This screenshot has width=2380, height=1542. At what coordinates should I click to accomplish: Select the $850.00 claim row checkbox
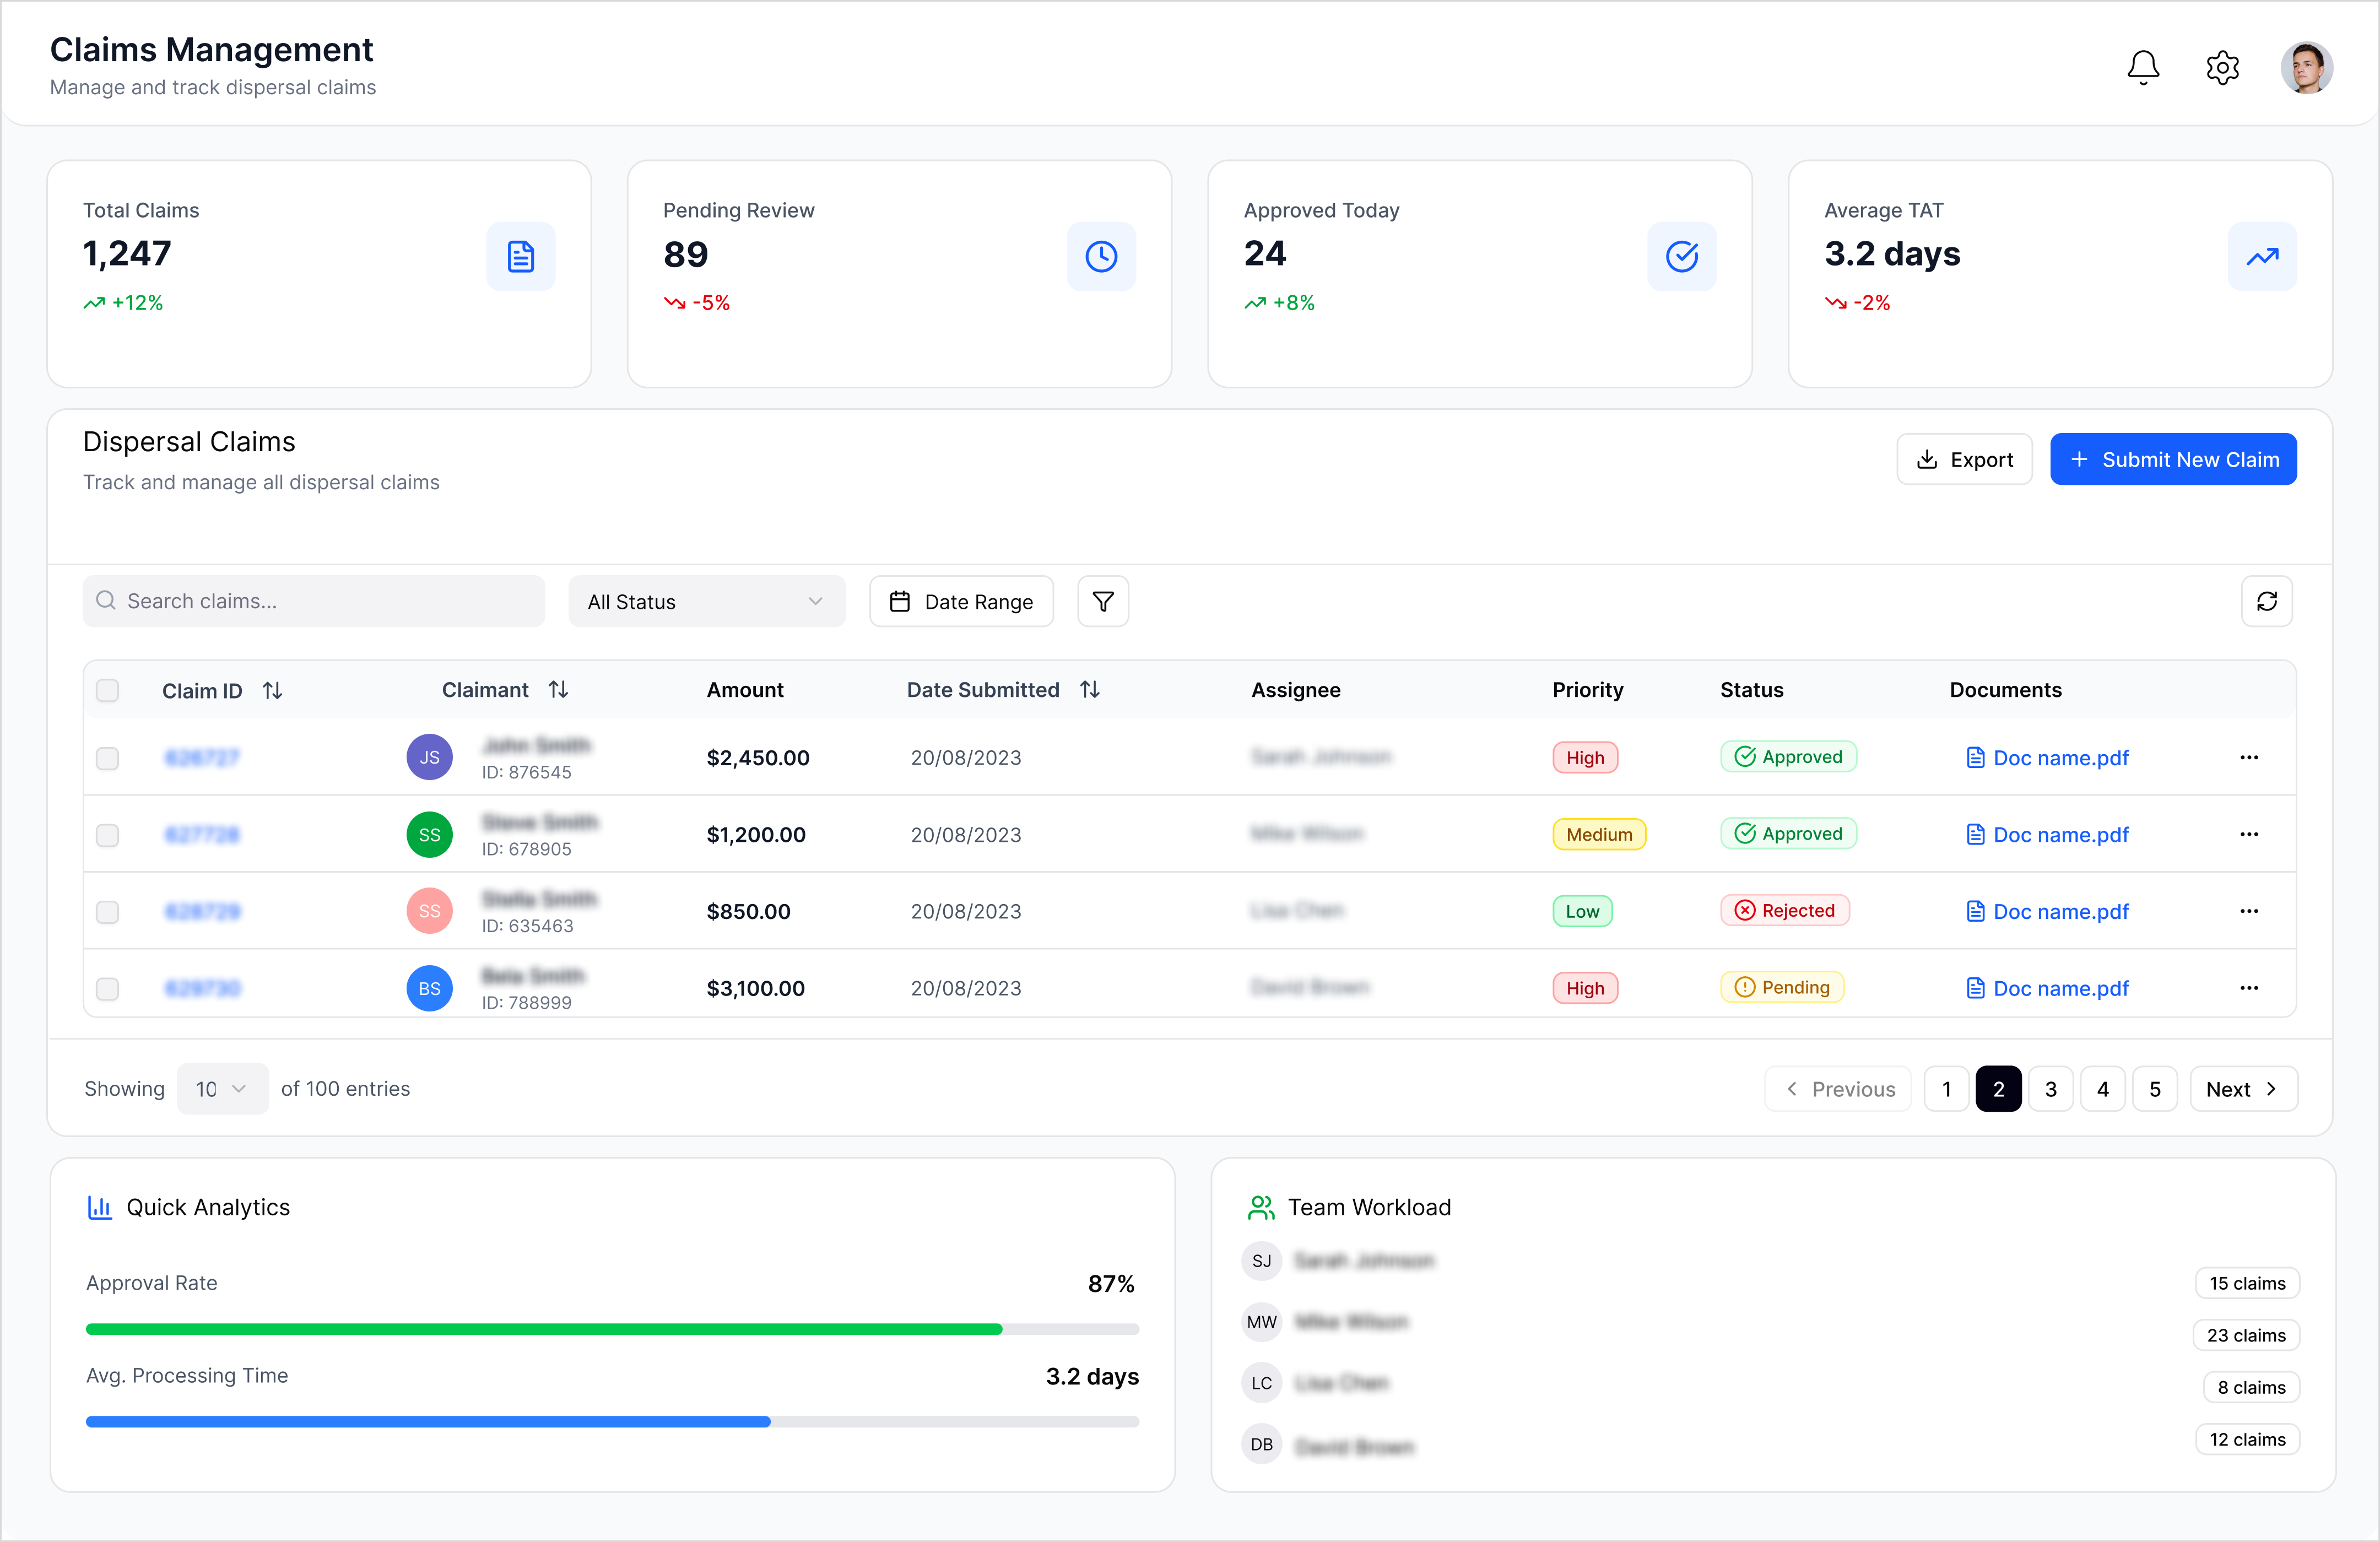click(x=108, y=912)
